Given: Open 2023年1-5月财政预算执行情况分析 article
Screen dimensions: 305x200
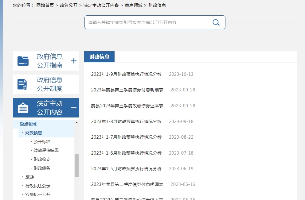Looking at the screenshot, I should (x=126, y=169).
